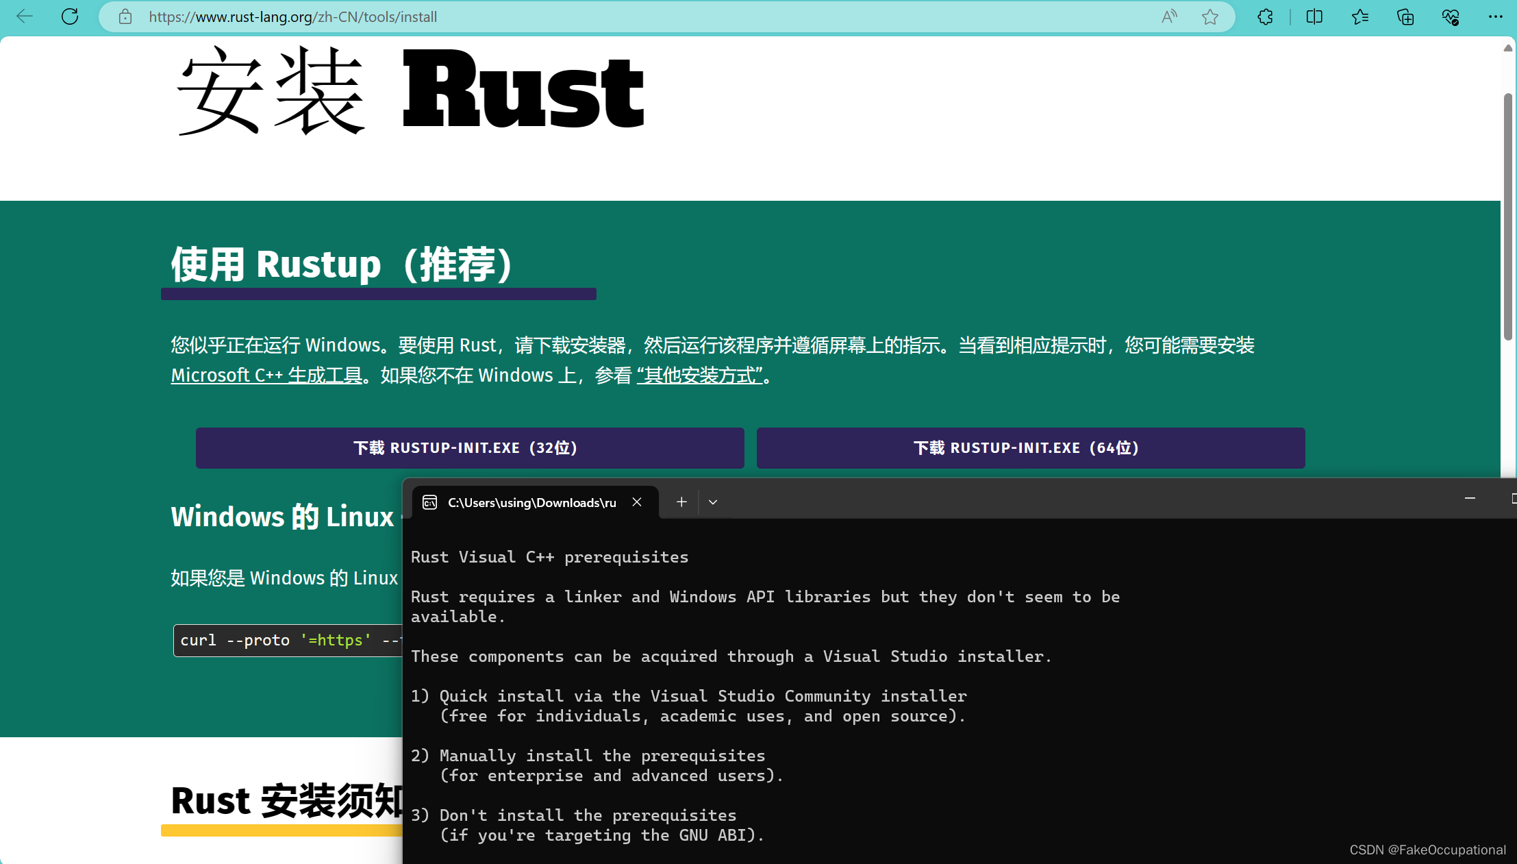This screenshot has width=1517, height=864.
Task: Open Microsoft C++ 生成工具 link
Action: click(x=266, y=375)
